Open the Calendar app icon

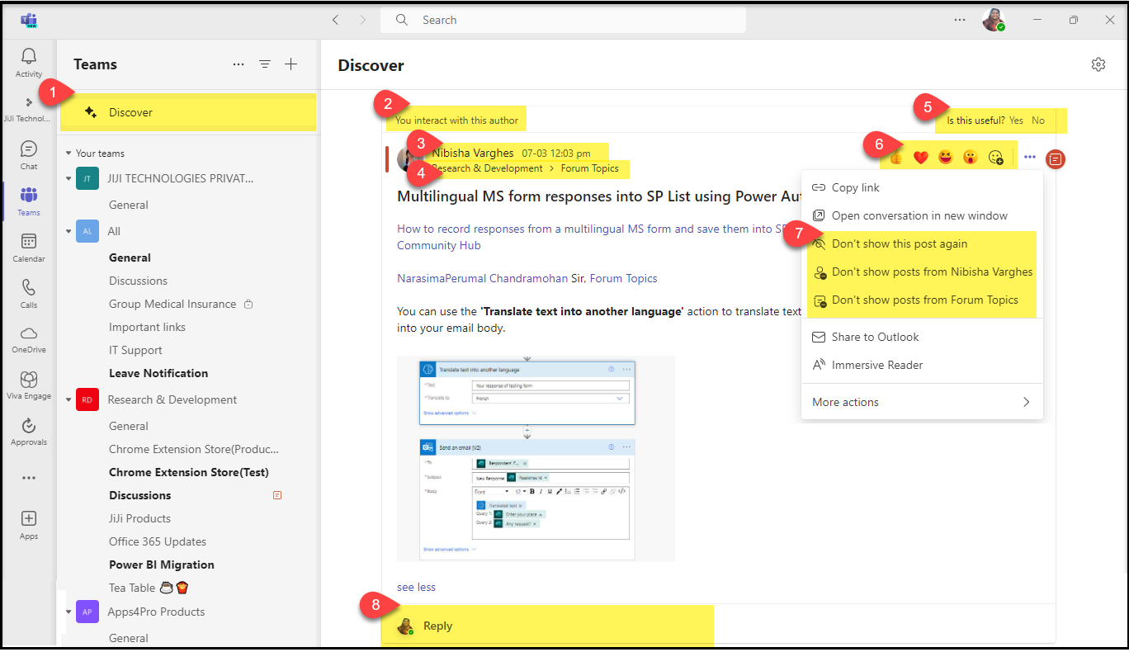[29, 244]
